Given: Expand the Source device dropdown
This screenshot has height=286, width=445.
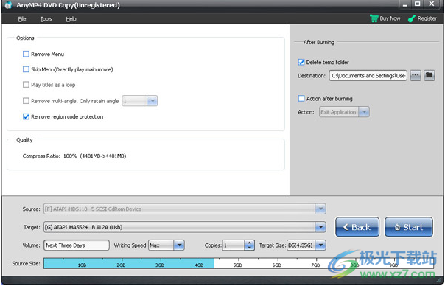Looking at the screenshot, I should coord(320,209).
